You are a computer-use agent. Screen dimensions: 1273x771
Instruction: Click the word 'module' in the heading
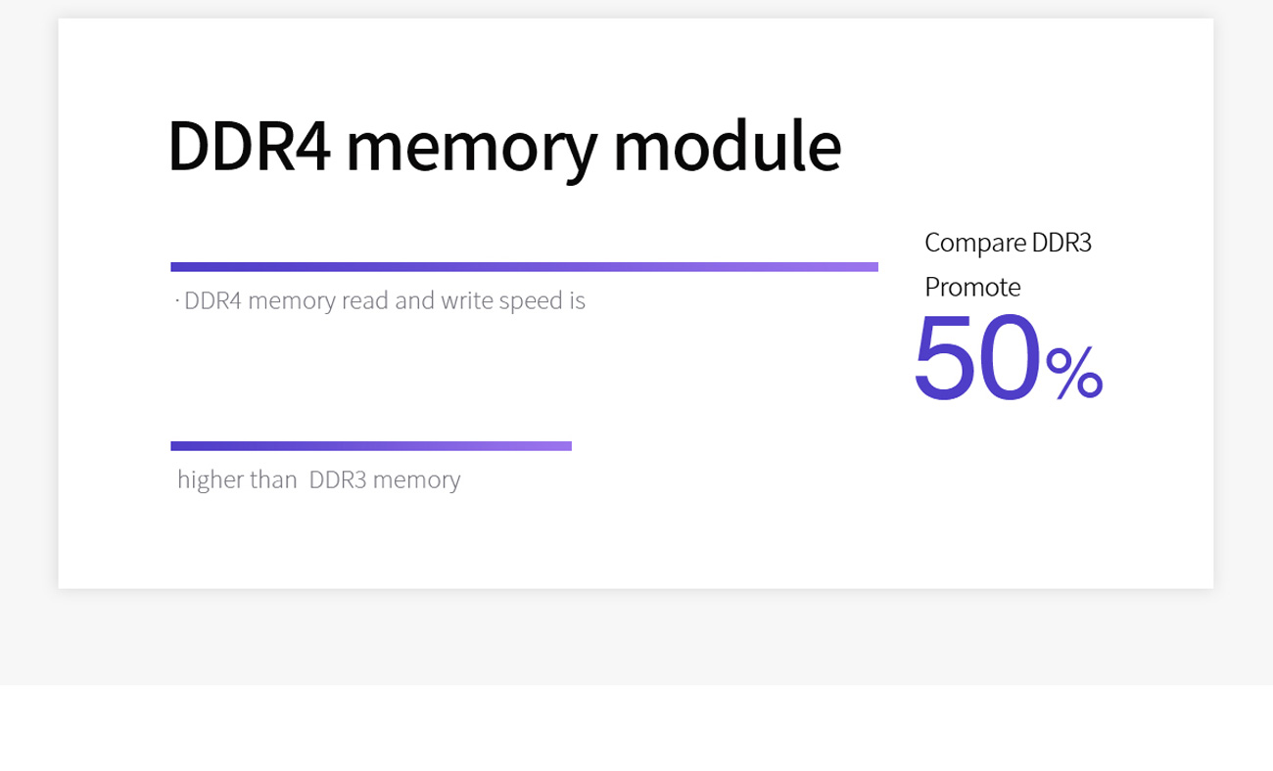(x=727, y=146)
